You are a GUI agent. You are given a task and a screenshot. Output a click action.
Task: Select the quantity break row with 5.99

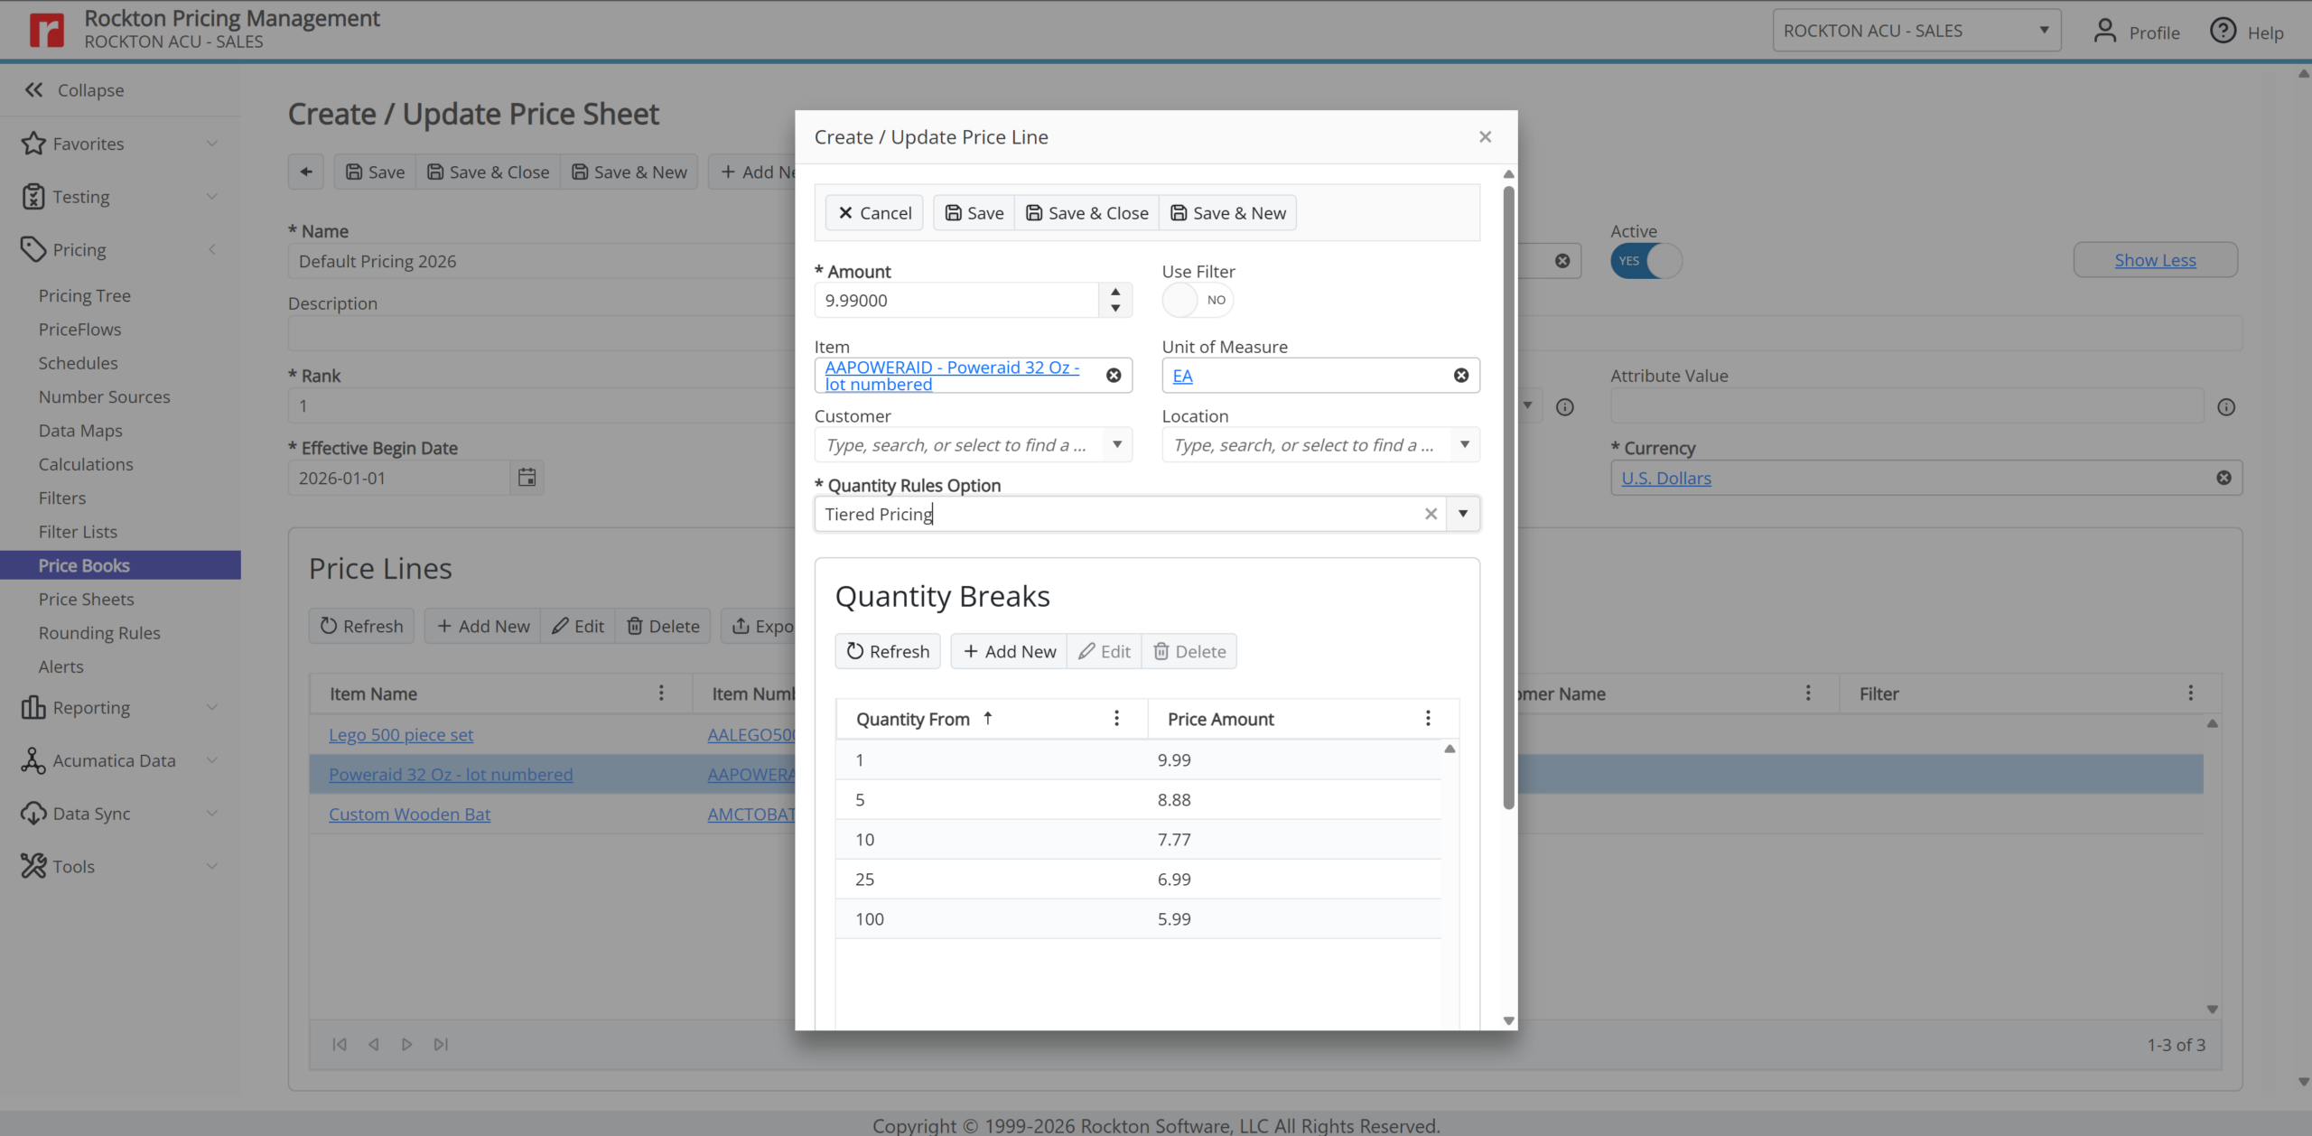(x=1138, y=918)
